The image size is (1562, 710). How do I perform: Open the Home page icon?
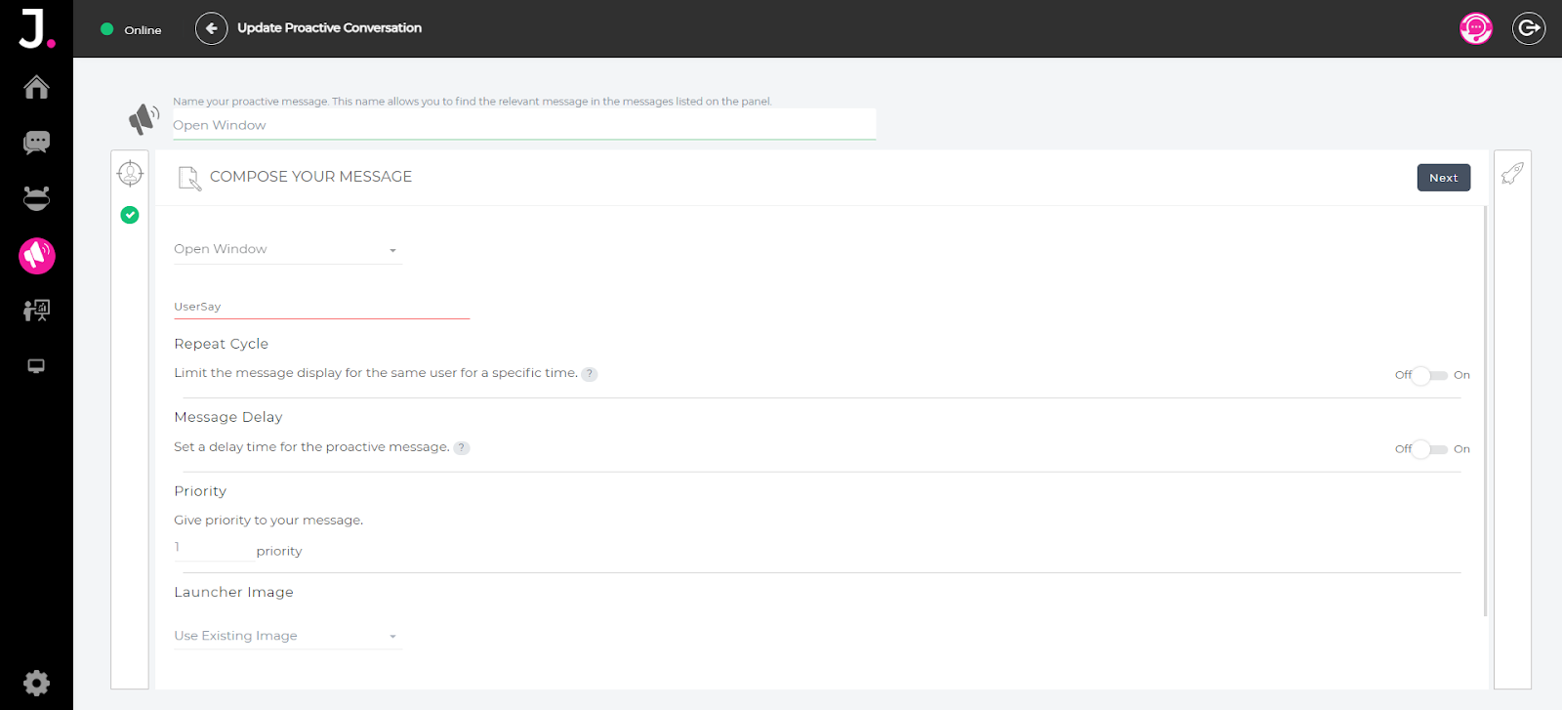(x=36, y=87)
